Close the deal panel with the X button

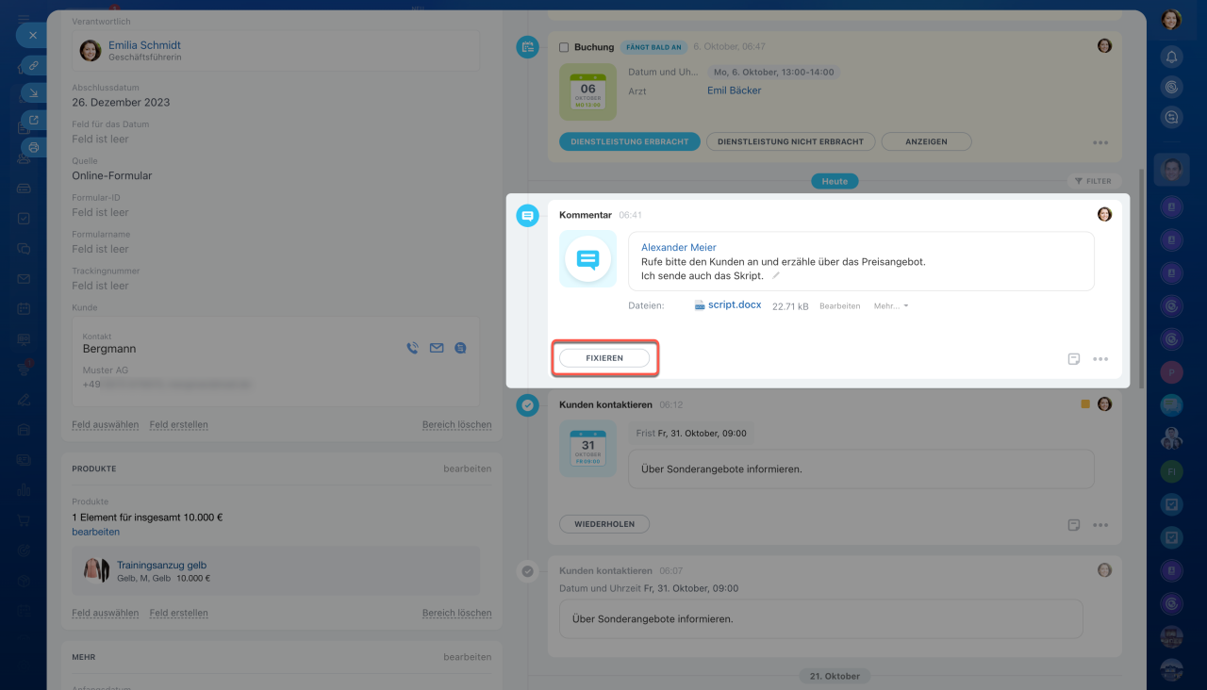pyautogui.click(x=32, y=35)
